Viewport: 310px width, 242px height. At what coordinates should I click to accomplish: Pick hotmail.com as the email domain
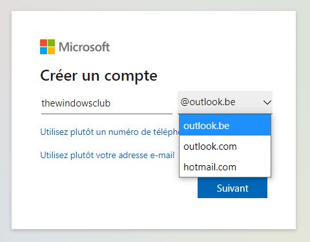225,167
